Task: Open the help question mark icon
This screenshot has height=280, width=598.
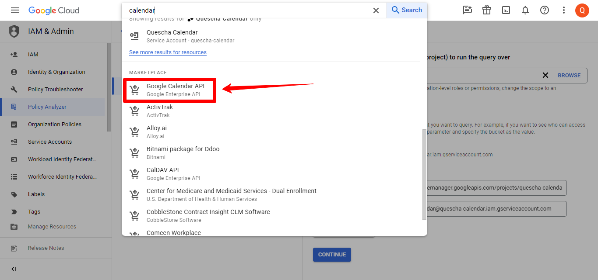Action: [545, 10]
